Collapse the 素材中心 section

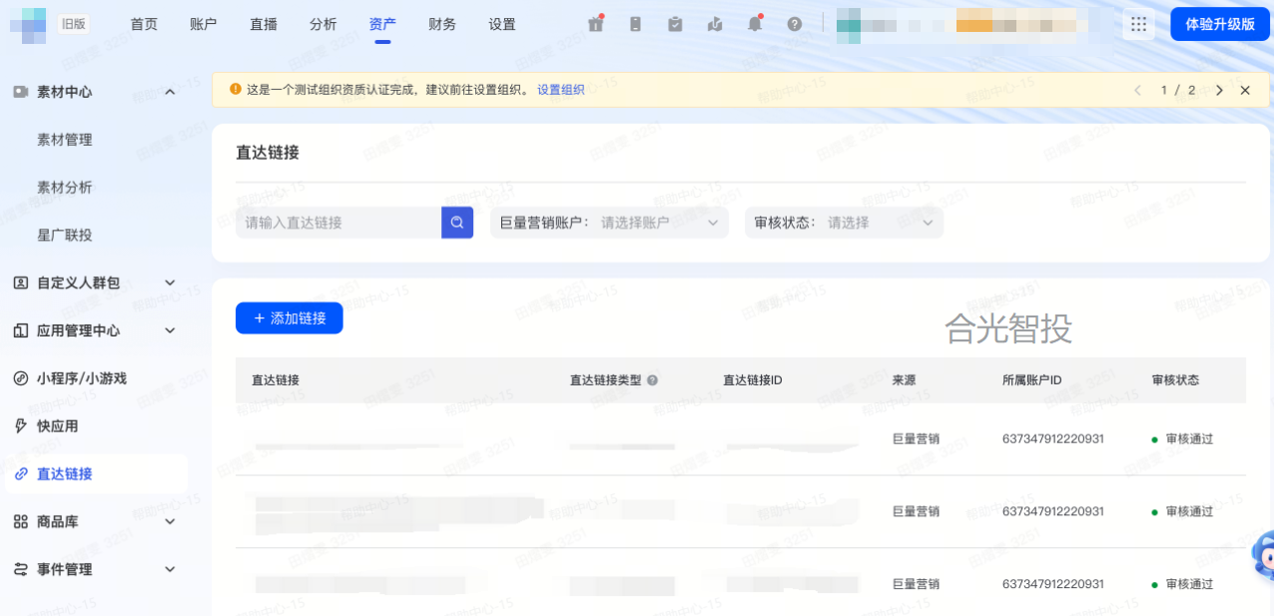(x=170, y=92)
